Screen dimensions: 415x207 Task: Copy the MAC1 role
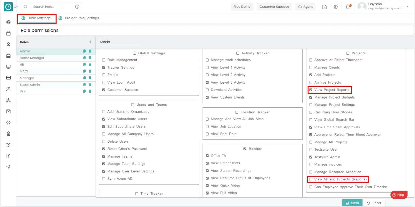[84, 71]
